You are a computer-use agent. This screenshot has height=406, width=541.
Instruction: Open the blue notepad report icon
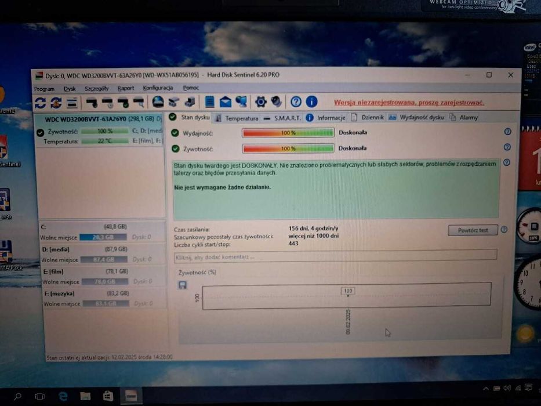pos(209,102)
